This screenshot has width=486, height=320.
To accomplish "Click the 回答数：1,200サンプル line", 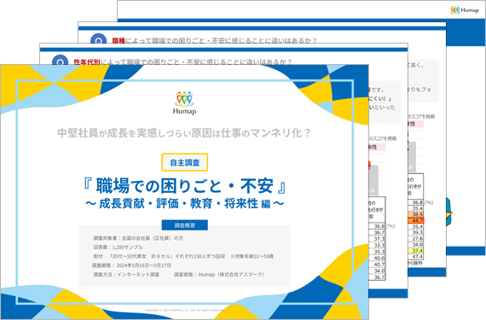I will pos(119,247).
